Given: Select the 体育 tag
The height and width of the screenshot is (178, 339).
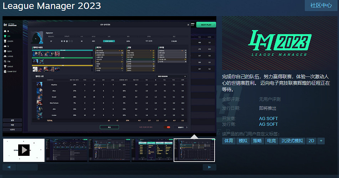Looking at the screenshot, I should (x=228, y=141).
